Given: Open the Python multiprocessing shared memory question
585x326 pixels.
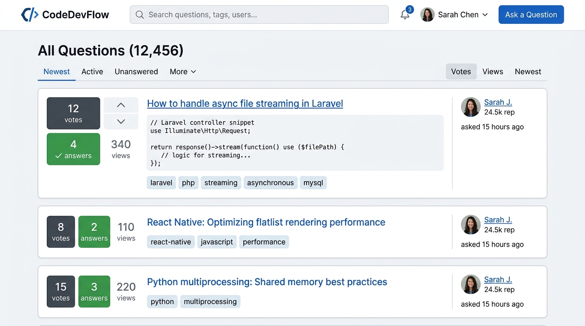Looking at the screenshot, I should [x=267, y=282].
